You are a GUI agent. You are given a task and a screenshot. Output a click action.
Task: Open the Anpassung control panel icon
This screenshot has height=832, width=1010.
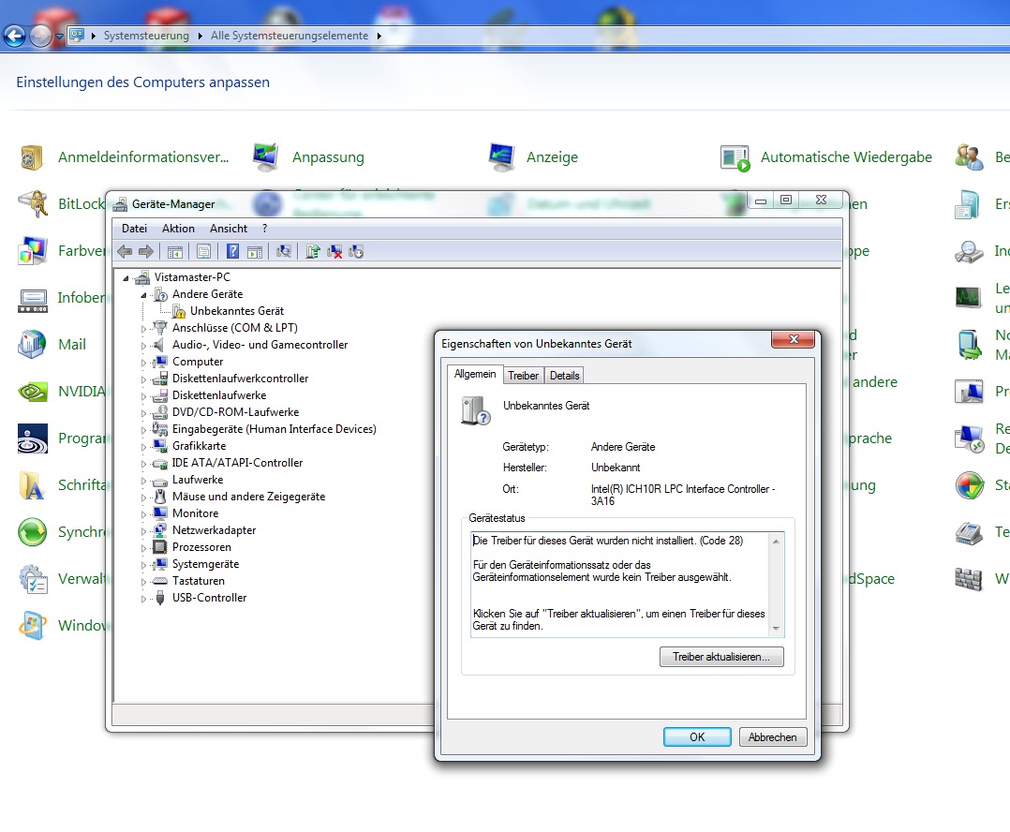[x=265, y=157]
